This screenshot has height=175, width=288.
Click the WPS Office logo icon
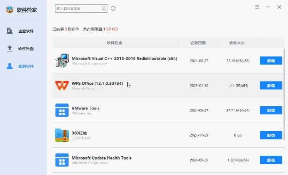pos(62,86)
